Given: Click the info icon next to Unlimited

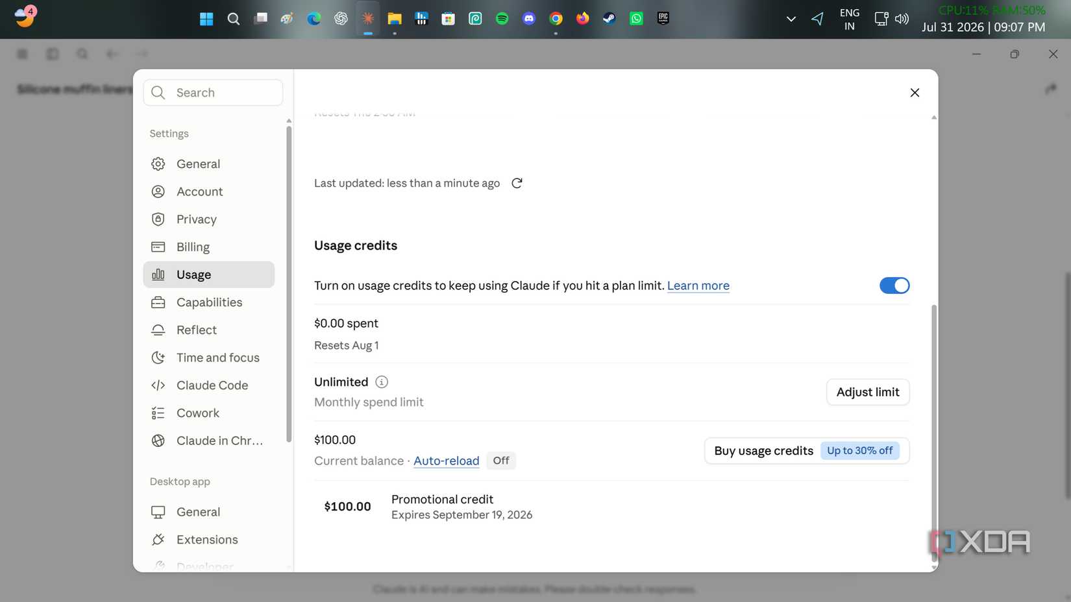Looking at the screenshot, I should pos(382,382).
